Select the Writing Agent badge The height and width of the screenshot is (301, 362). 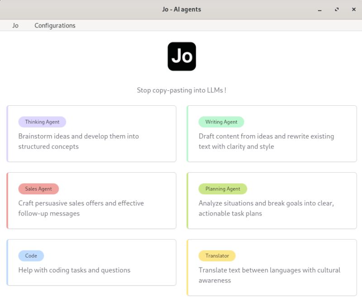pyautogui.click(x=221, y=122)
